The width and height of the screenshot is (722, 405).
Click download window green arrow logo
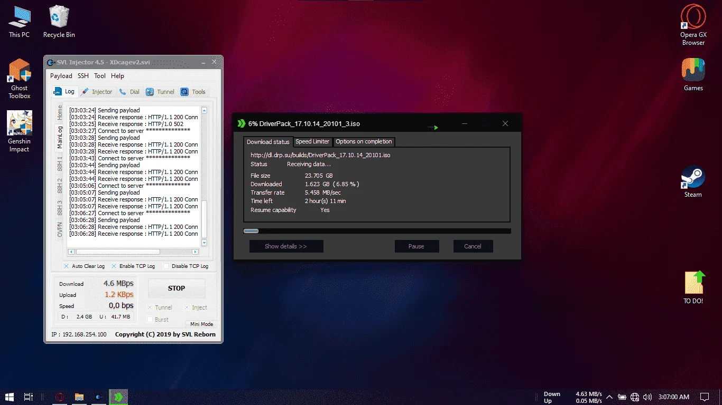pos(242,123)
